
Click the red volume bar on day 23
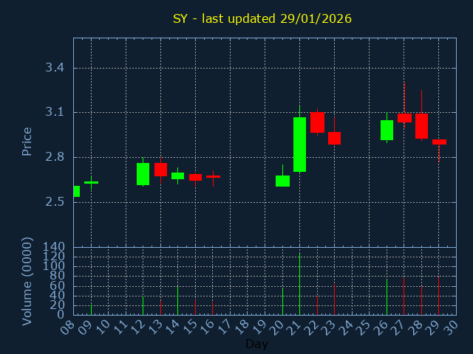pyautogui.click(x=334, y=299)
